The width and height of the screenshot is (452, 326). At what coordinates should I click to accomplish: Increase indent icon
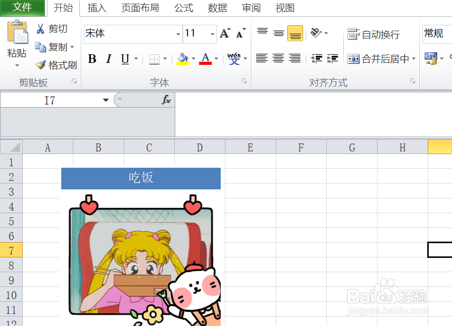click(332, 58)
